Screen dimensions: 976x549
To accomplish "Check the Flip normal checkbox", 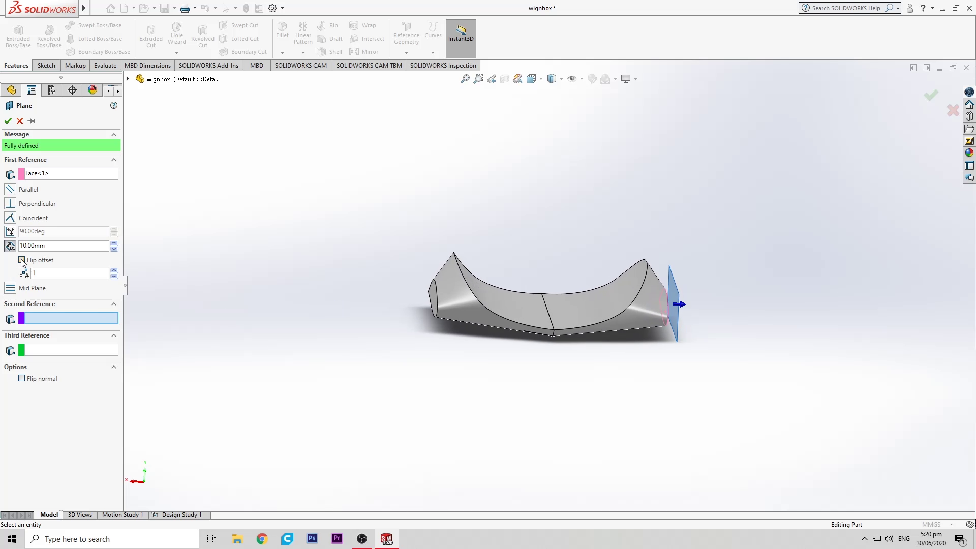I will point(22,378).
